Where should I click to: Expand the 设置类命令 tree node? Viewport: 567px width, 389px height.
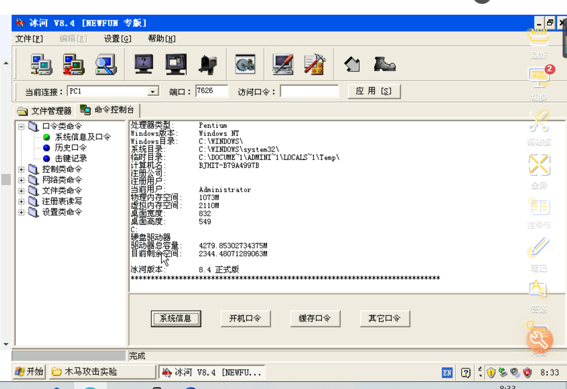(x=21, y=212)
